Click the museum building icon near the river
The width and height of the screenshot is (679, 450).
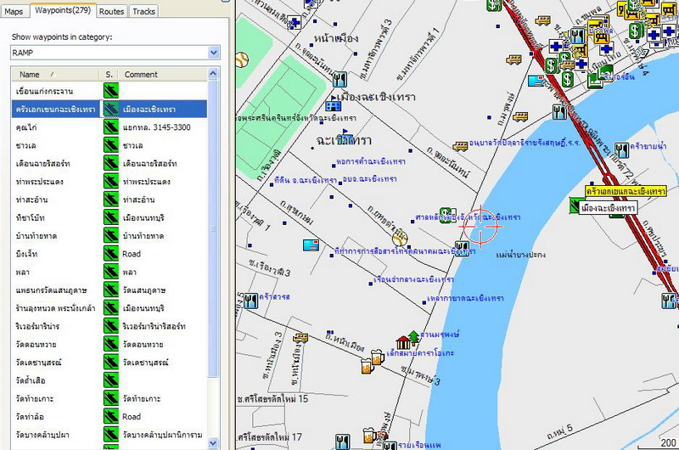(x=403, y=343)
